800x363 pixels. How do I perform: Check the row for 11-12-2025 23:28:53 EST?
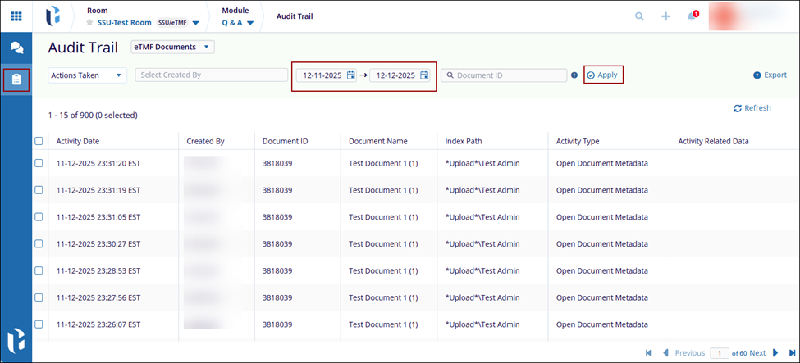point(39,270)
